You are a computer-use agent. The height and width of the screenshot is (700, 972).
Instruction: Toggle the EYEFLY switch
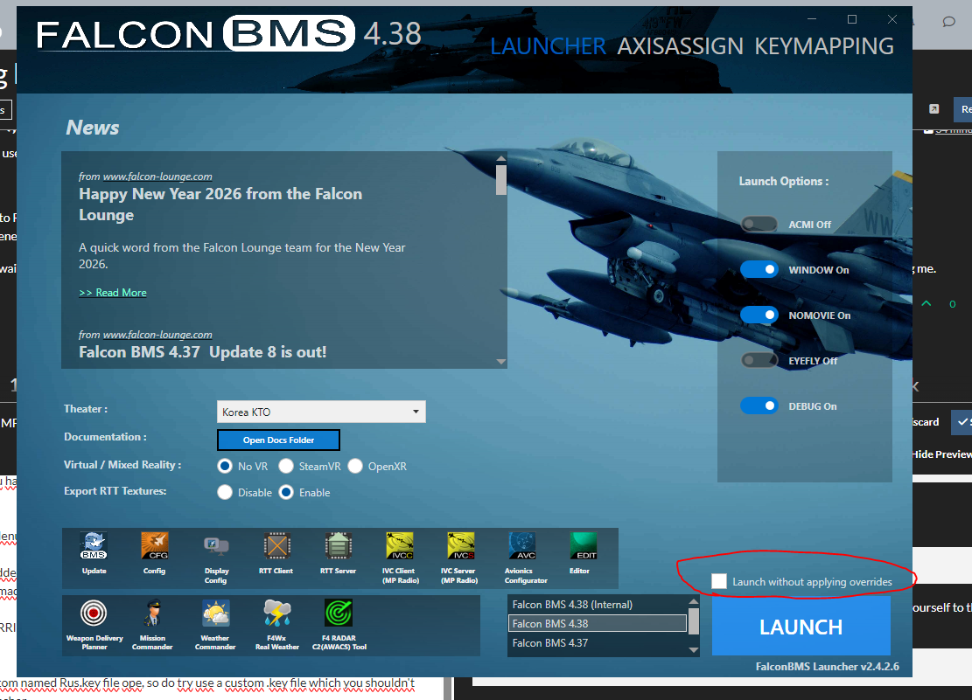(x=759, y=360)
